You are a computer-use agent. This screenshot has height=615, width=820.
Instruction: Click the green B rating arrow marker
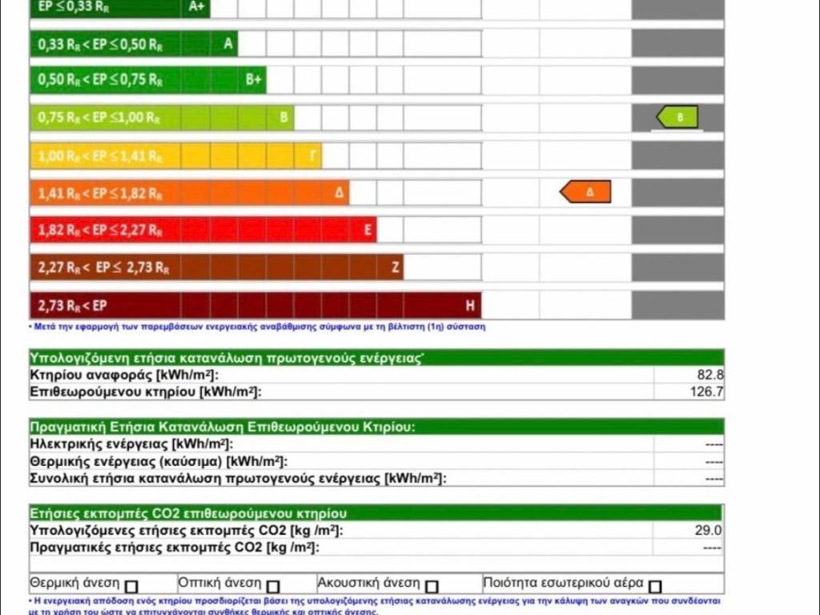(677, 118)
